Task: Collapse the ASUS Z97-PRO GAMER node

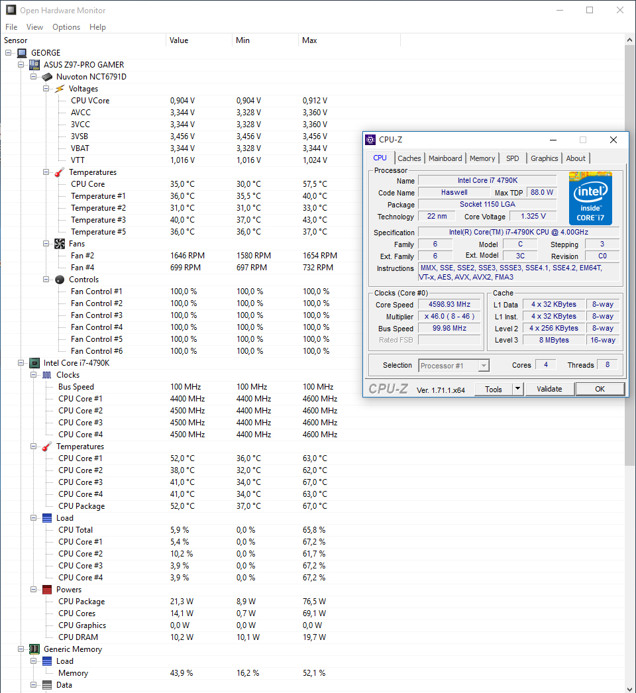Action: (21, 65)
